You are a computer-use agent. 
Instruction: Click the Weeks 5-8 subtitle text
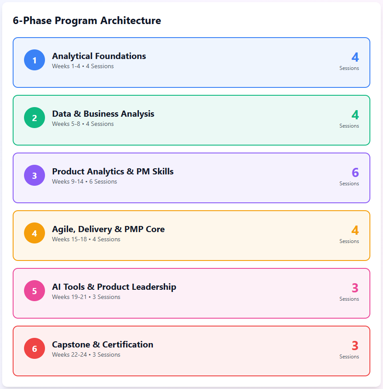pyautogui.click(x=83, y=124)
